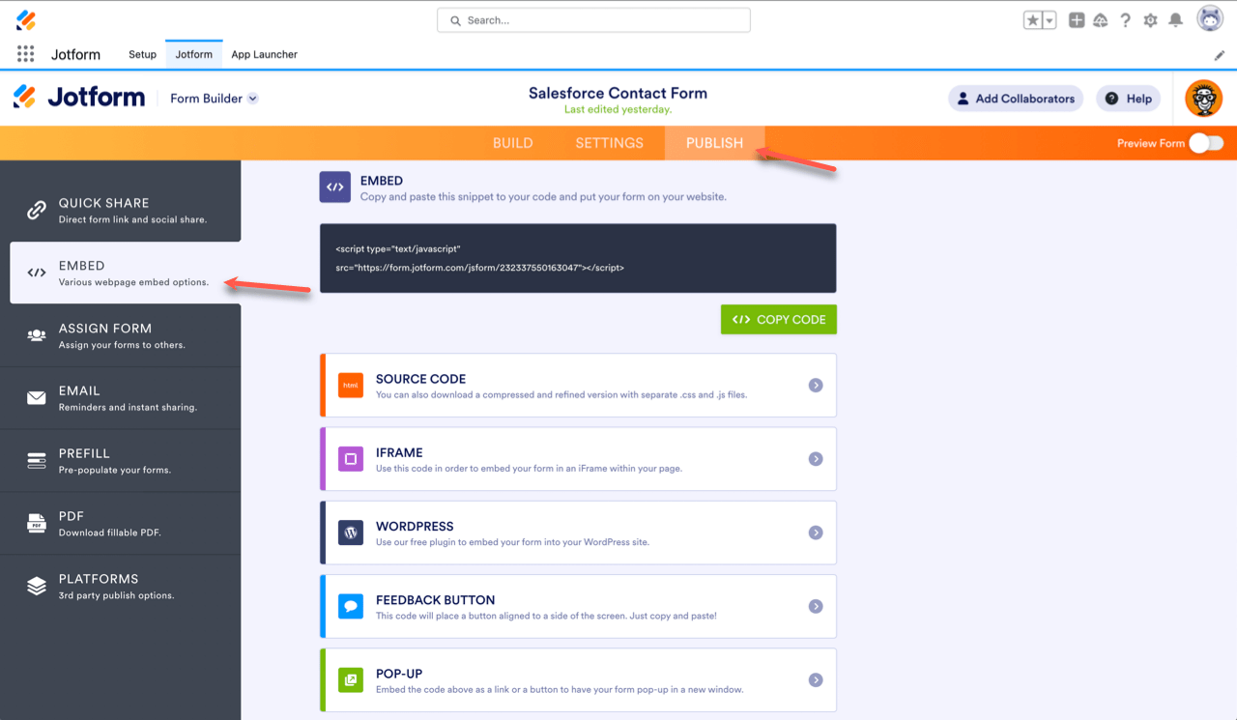
Task: Expand the POP-UP embed option
Action: click(816, 680)
